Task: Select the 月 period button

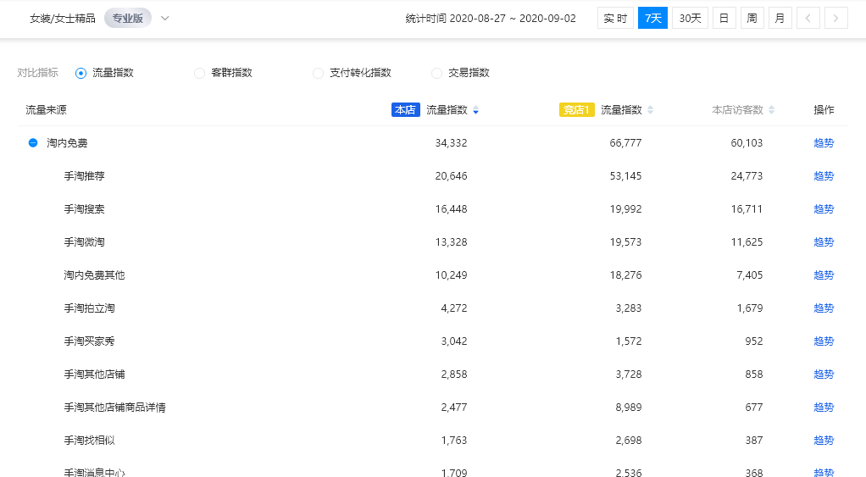Action: pyautogui.click(x=780, y=18)
